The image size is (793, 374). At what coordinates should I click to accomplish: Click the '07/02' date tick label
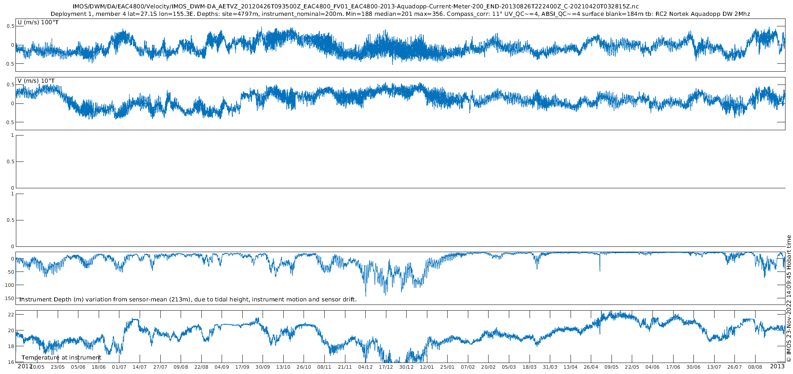468,367
